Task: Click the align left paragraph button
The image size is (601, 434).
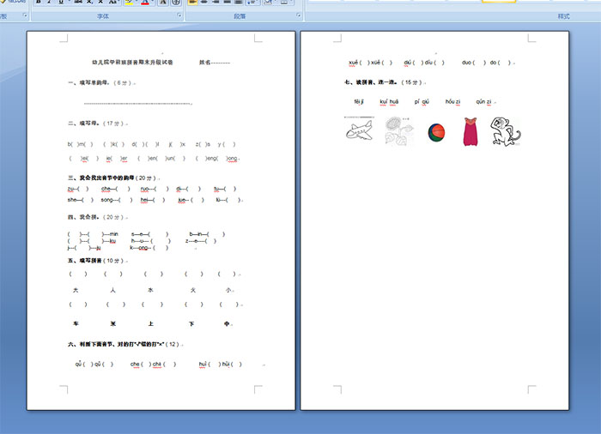Action: point(193,2)
